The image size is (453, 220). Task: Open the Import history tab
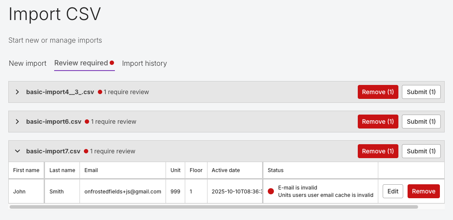[x=144, y=64]
